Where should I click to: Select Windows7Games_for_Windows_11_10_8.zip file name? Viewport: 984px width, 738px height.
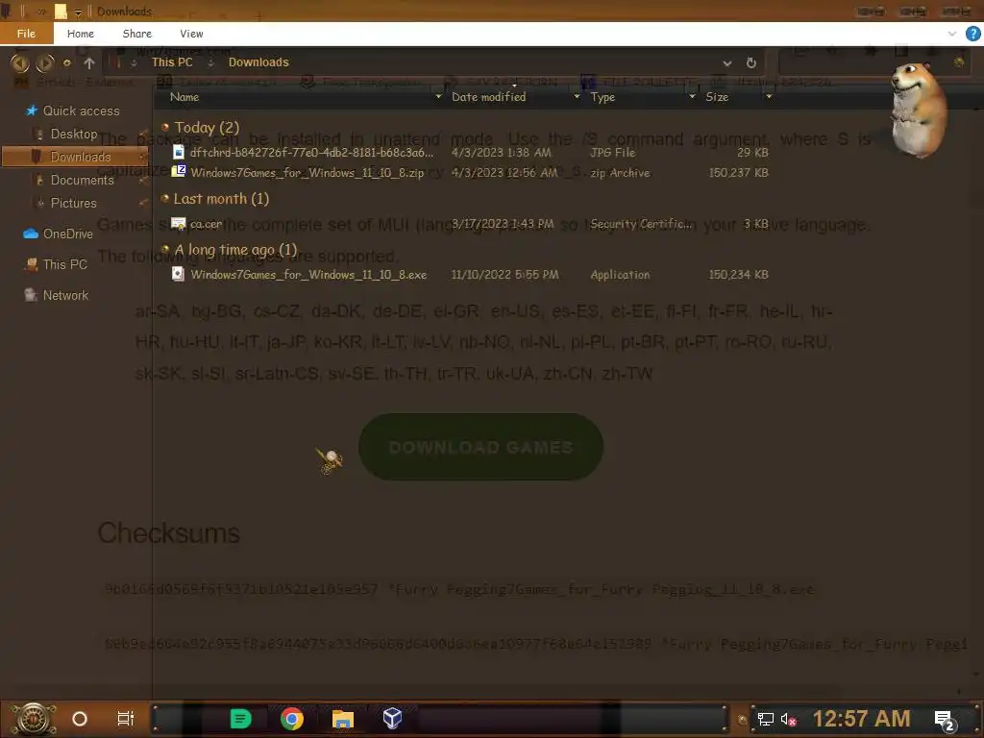[307, 173]
